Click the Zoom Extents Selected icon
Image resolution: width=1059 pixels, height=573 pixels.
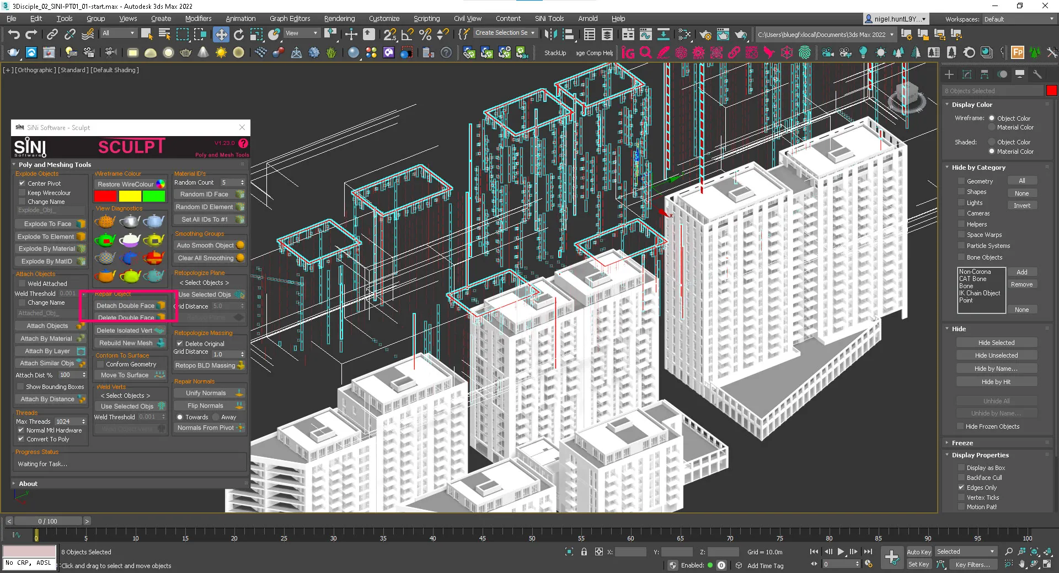1035,552
